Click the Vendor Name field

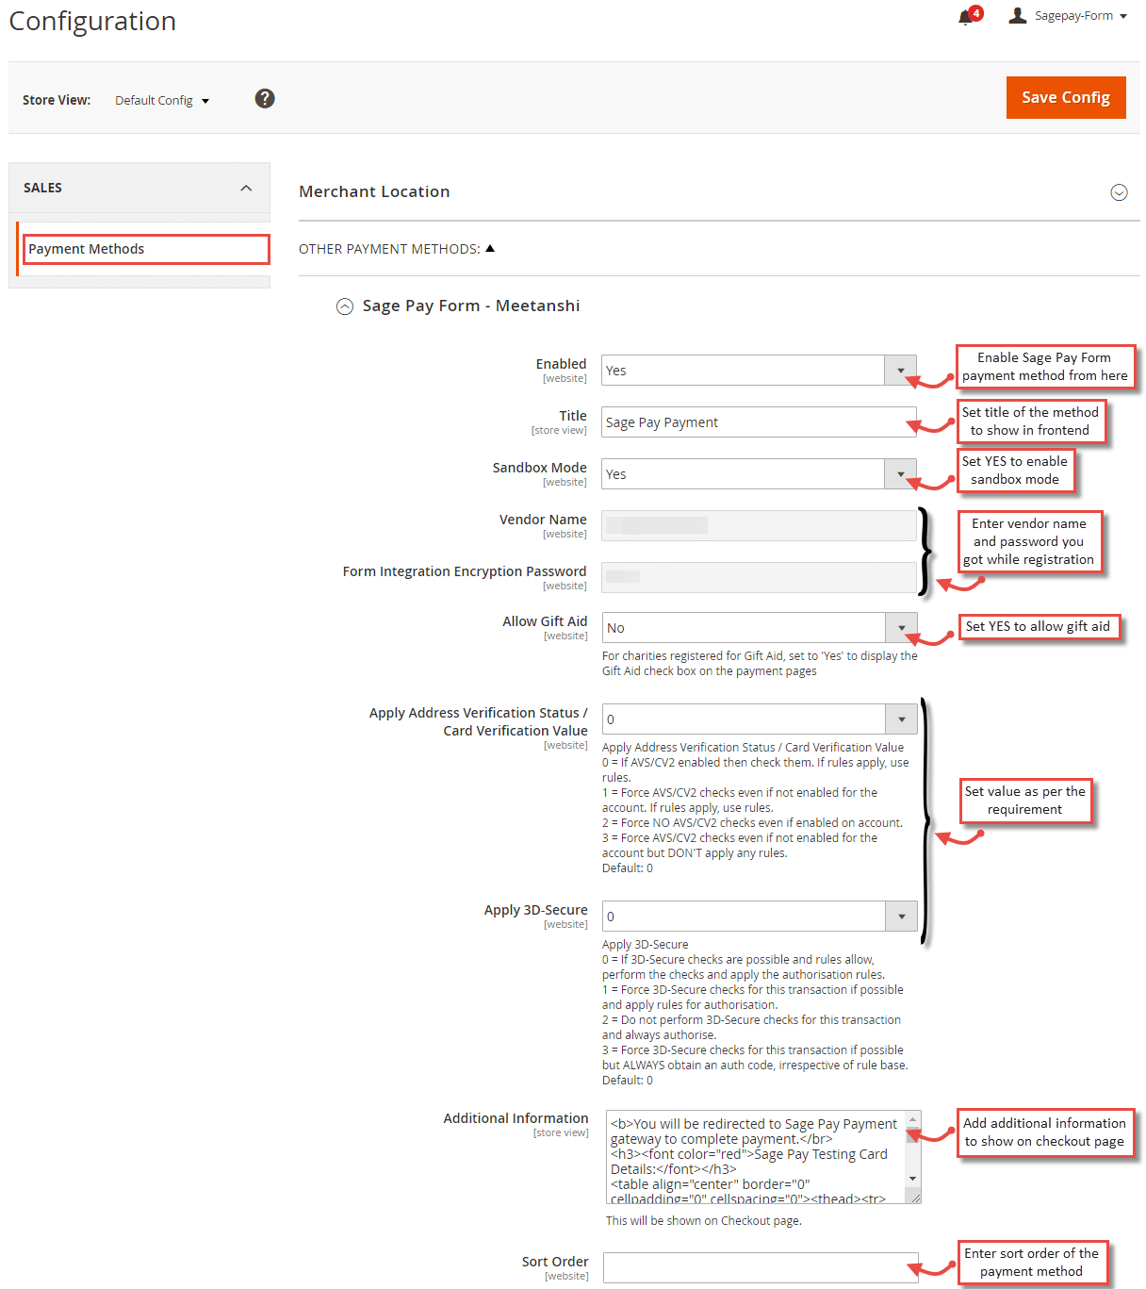(759, 526)
